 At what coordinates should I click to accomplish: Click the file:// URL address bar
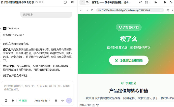click(x=130, y=10)
